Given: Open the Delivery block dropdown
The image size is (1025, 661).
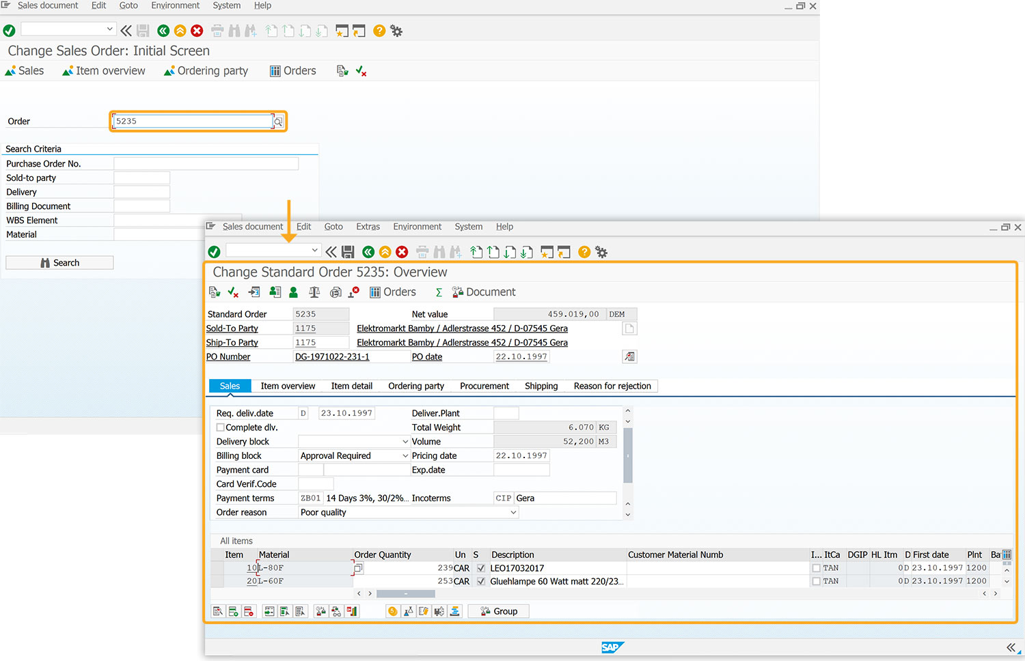Looking at the screenshot, I should tap(405, 442).
